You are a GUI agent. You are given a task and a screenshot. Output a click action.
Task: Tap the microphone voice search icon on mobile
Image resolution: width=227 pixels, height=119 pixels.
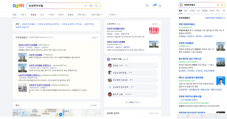point(222,5)
